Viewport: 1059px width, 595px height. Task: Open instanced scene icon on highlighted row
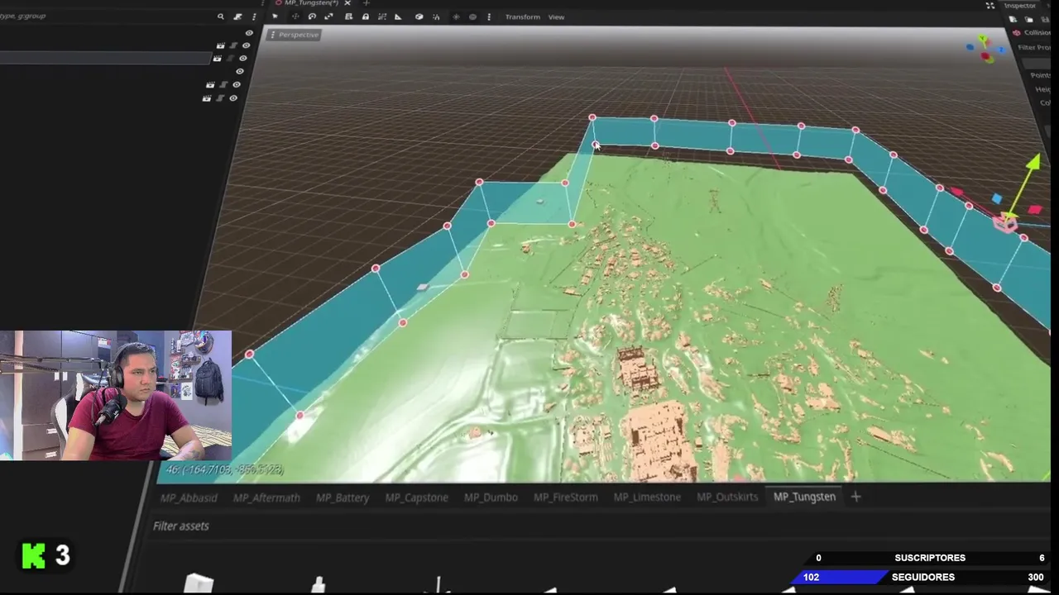tap(218, 58)
